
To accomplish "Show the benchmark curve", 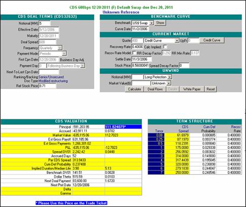I will pos(160,23).
